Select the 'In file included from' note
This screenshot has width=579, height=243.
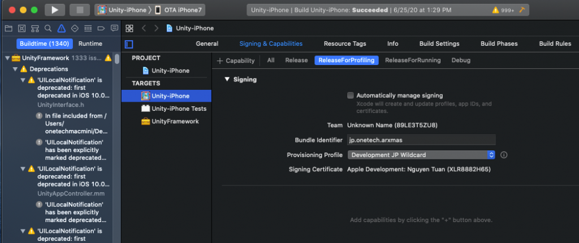pyautogui.click(x=72, y=124)
